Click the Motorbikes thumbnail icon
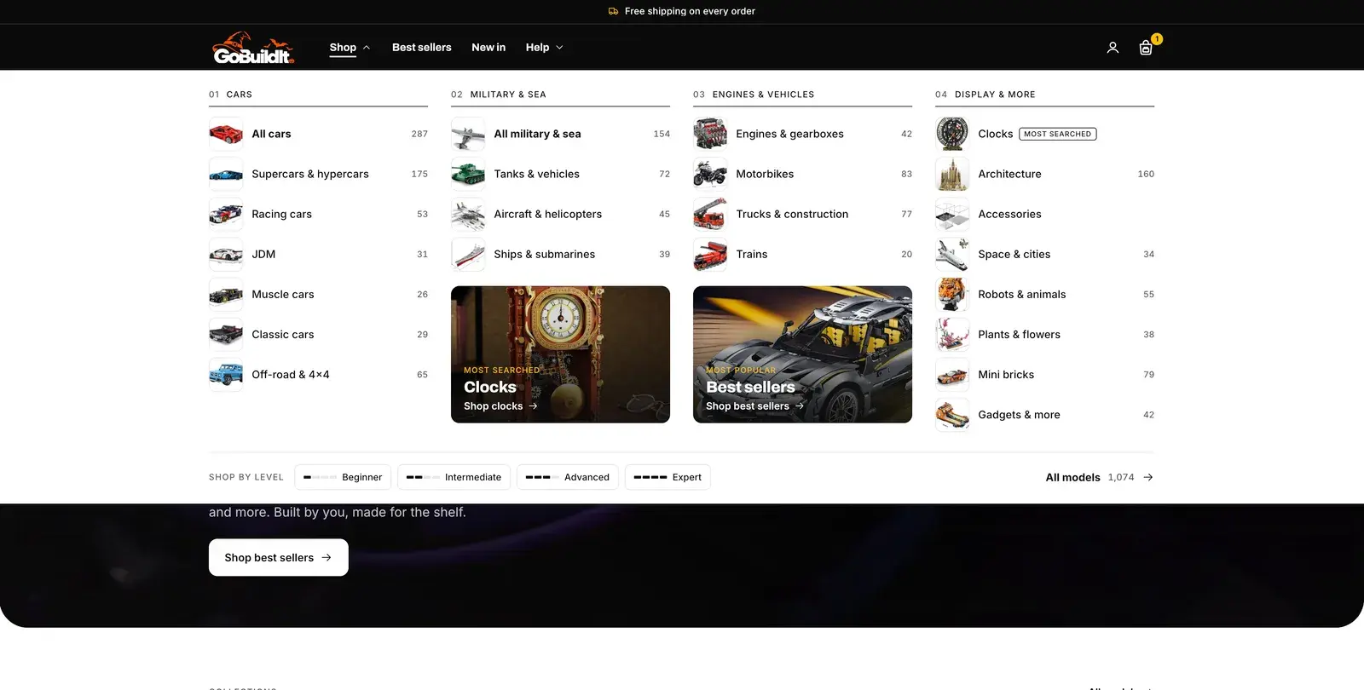This screenshot has width=1364, height=690. [x=710, y=174]
